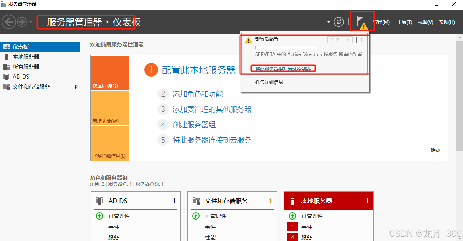The image size is (463, 241).
Task: Click the 本地服务器 sidebar icon
Action: 6,57
